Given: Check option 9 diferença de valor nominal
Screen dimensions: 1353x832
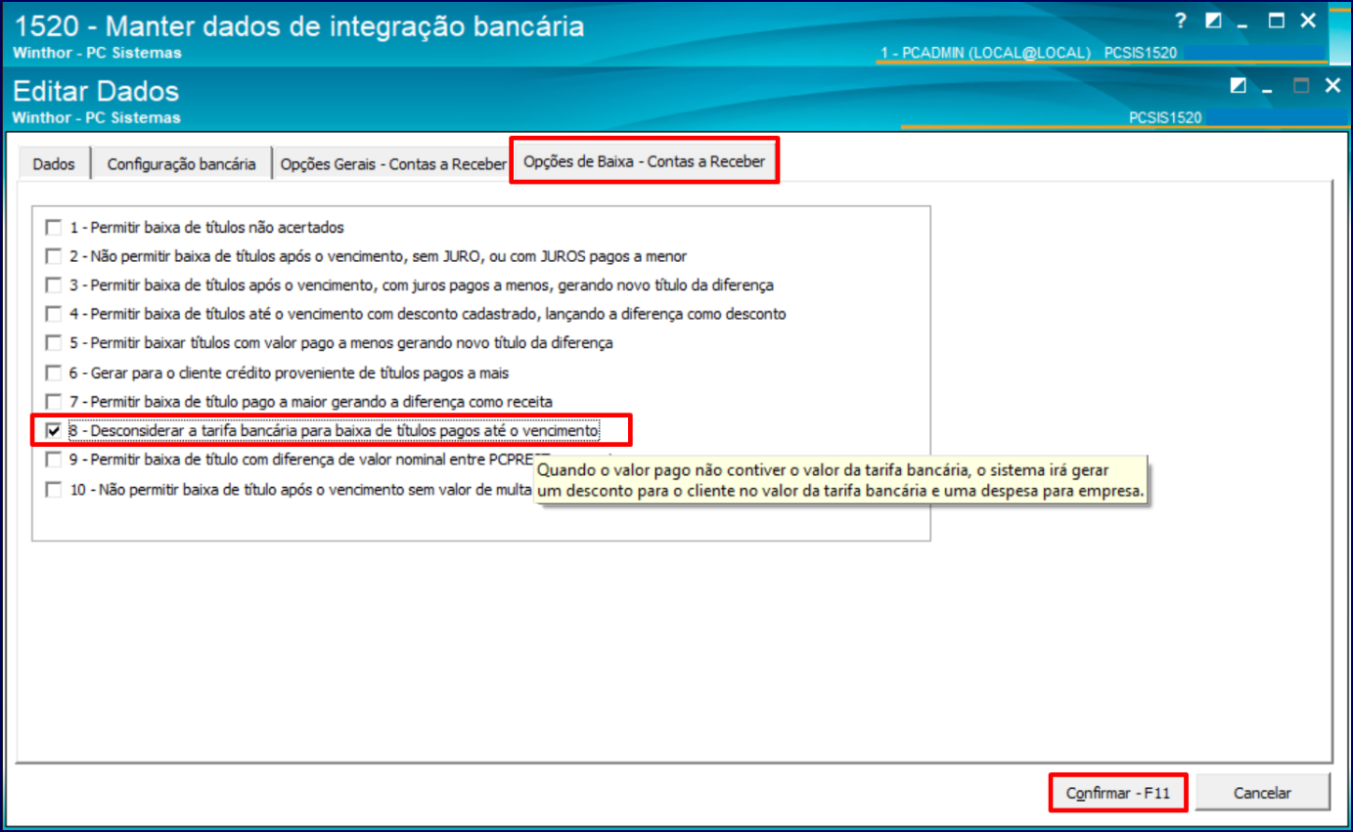Looking at the screenshot, I should 53,460.
